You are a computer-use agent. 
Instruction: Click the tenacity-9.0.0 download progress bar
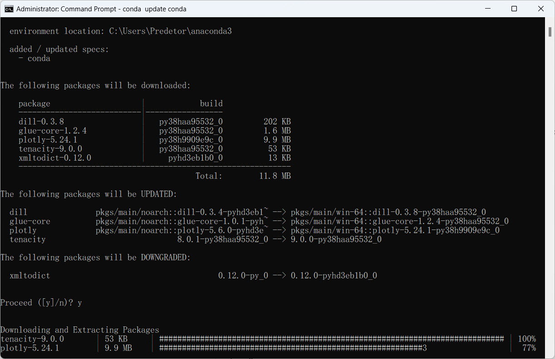pyautogui.click(x=332, y=339)
